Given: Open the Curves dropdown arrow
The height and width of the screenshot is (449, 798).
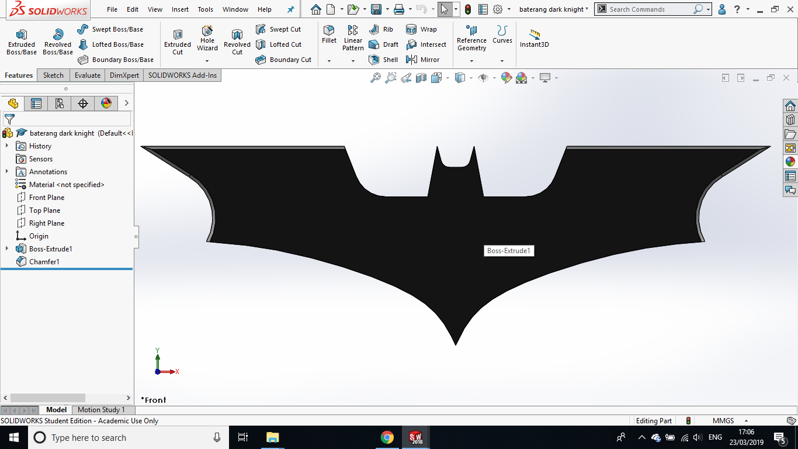Looking at the screenshot, I should (x=502, y=61).
